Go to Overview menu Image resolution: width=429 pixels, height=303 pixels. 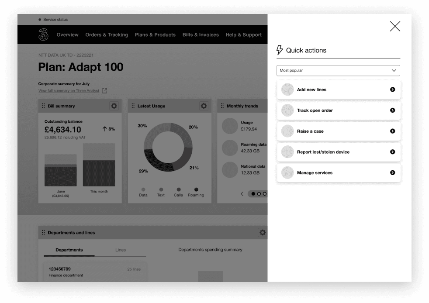(67, 35)
